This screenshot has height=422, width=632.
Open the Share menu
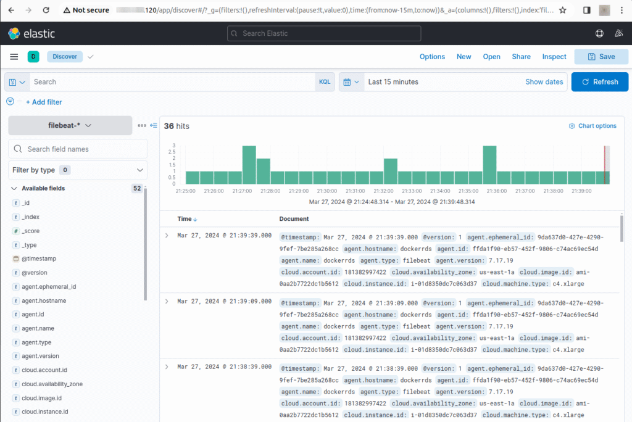pos(521,57)
